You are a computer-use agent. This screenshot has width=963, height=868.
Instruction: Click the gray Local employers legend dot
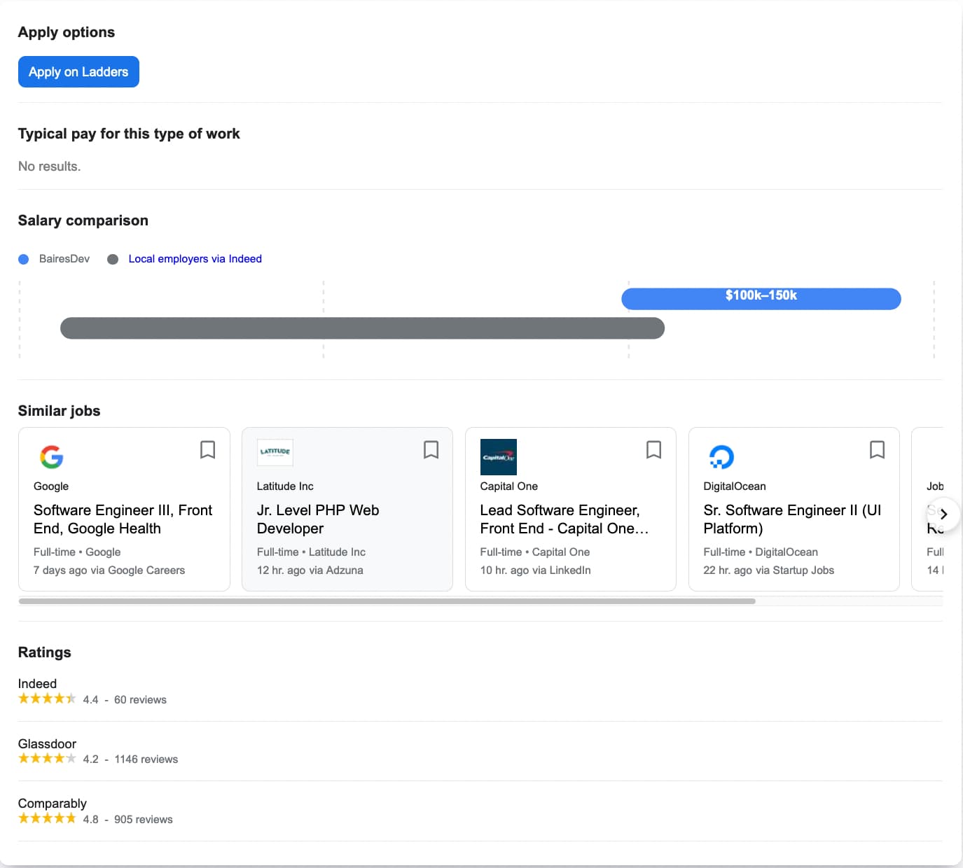click(113, 260)
